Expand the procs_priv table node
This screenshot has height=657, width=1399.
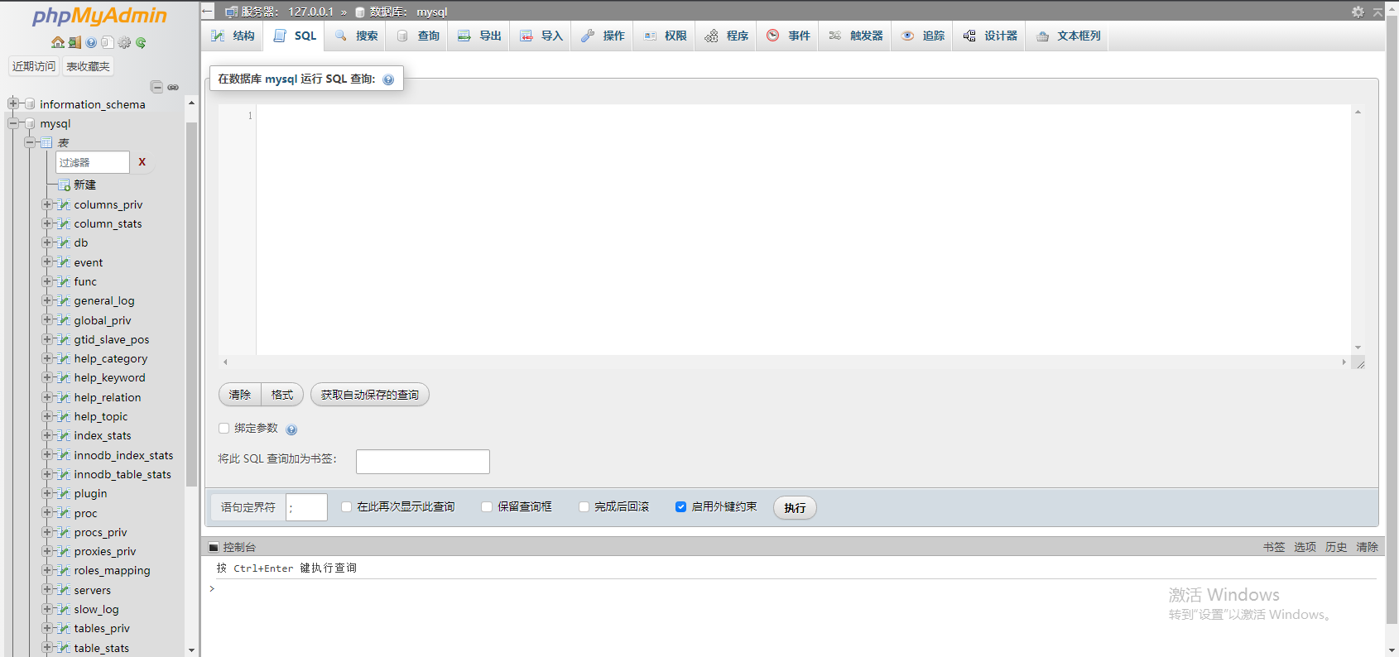47,532
